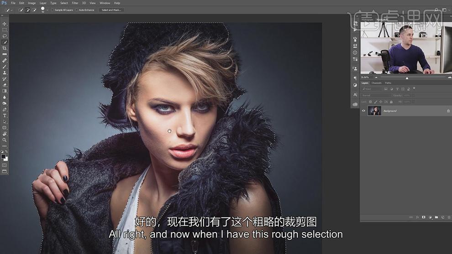
Task: Click the background color swatch
Action: (x=6, y=159)
